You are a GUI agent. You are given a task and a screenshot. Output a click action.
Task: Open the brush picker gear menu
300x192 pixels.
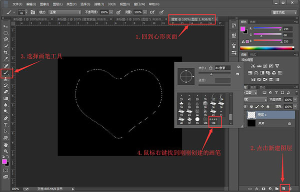[x=238, y=67]
